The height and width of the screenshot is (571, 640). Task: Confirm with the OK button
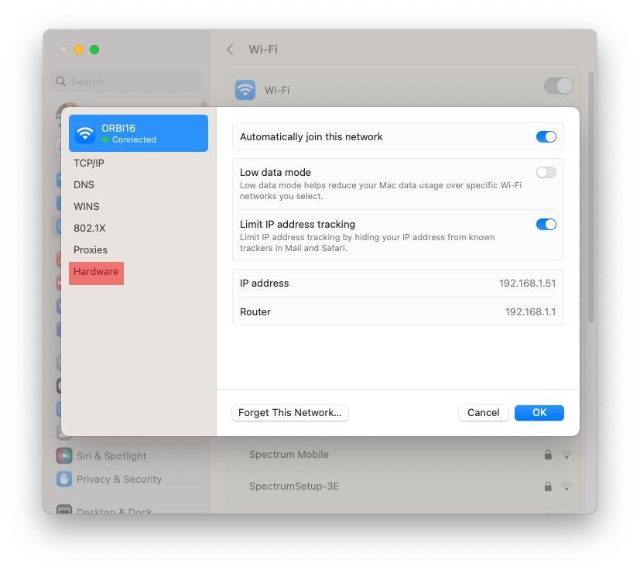click(x=539, y=413)
